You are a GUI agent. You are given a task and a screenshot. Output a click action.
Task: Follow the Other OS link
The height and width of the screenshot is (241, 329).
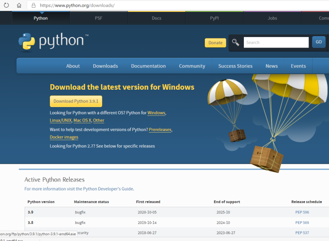click(99, 120)
